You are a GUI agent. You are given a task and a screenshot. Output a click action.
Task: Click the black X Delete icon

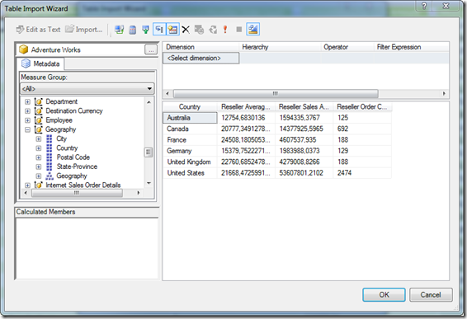click(186, 30)
